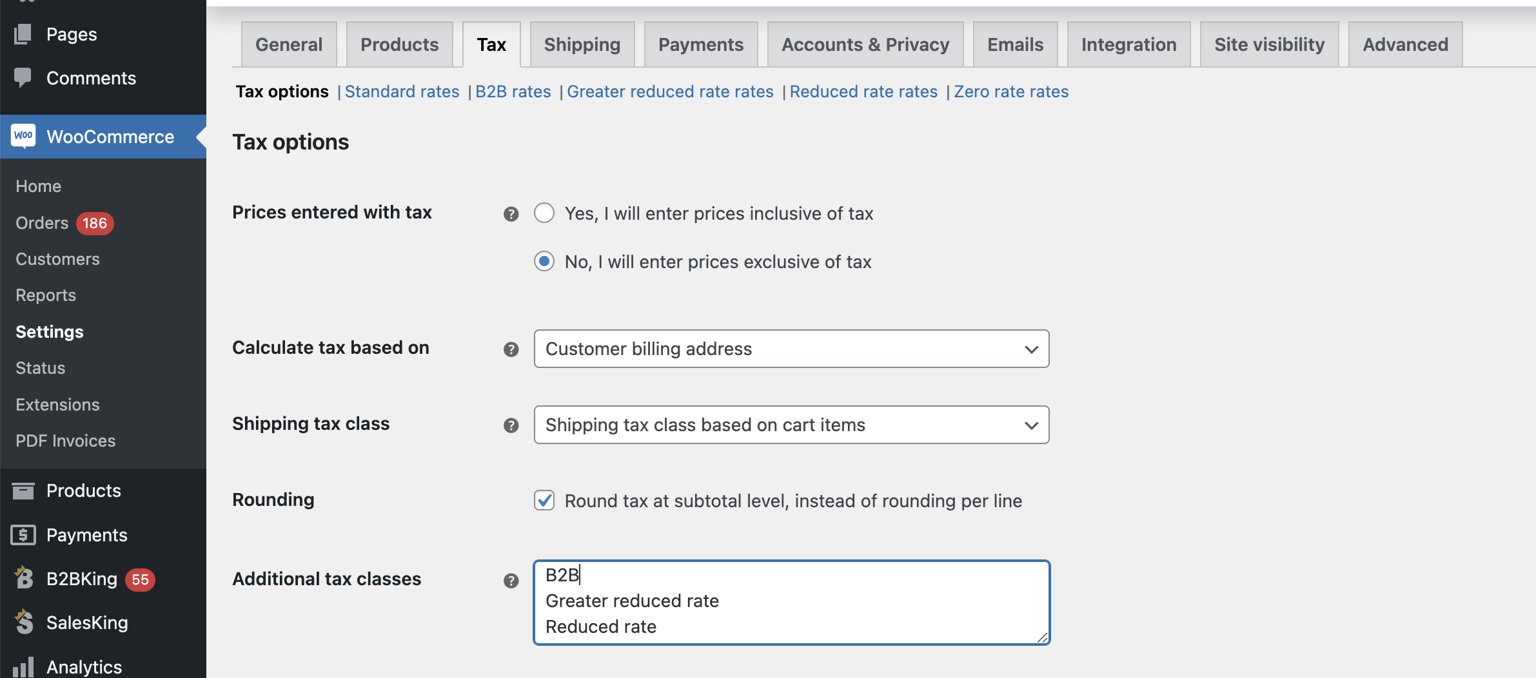Click help icon beside Shipping tax class
Image resolution: width=1536 pixels, height=678 pixels.
pos(511,425)
